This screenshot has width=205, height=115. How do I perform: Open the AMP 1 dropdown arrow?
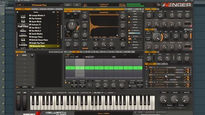tap(158, 9)
